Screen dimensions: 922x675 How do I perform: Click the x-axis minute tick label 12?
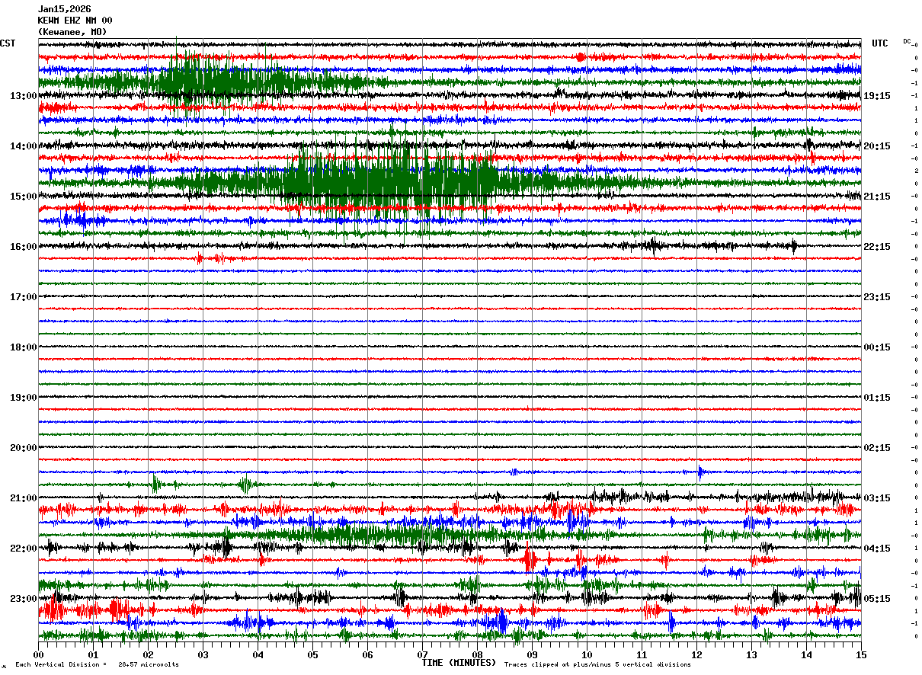696,654
